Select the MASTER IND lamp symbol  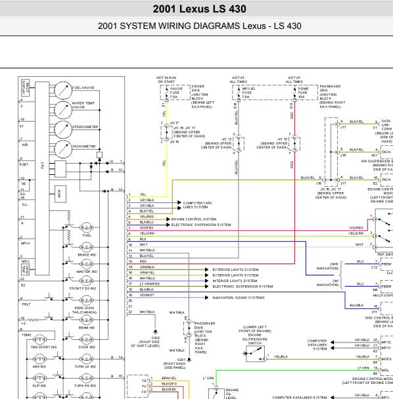point(87,264)
